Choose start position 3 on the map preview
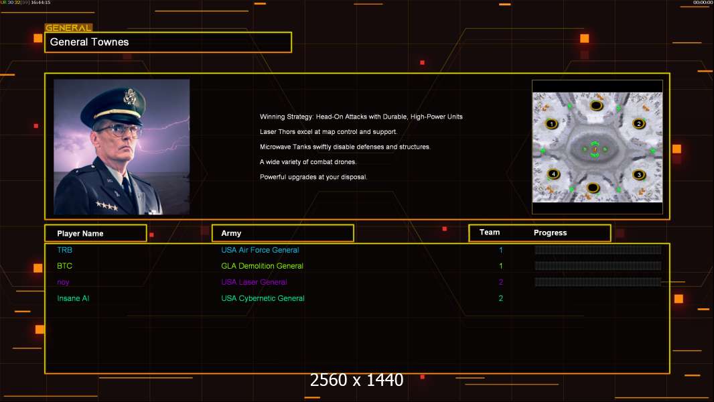 [639, 174]
